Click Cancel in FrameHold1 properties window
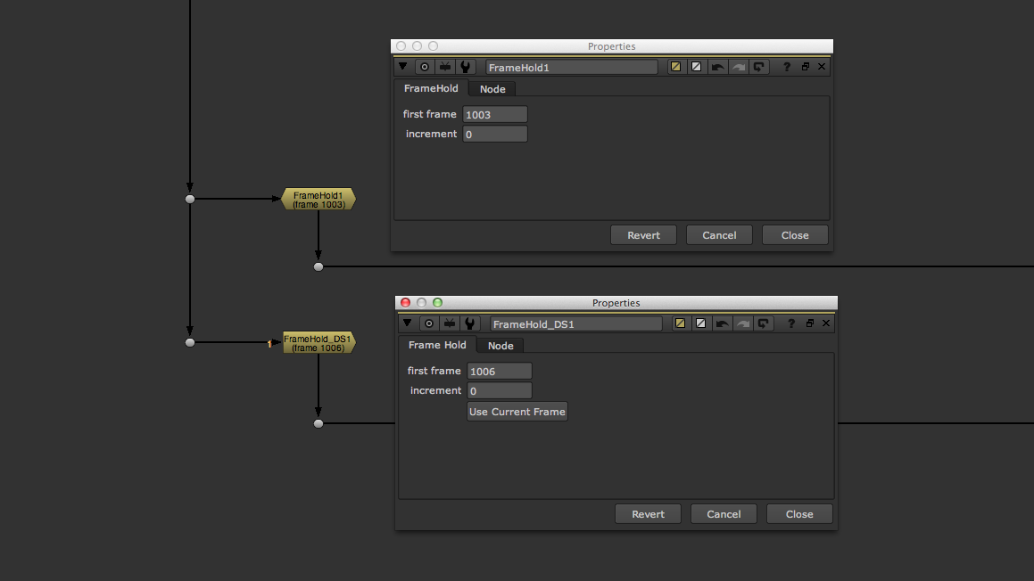1034x581 pixels. click(x=719, y=235)
